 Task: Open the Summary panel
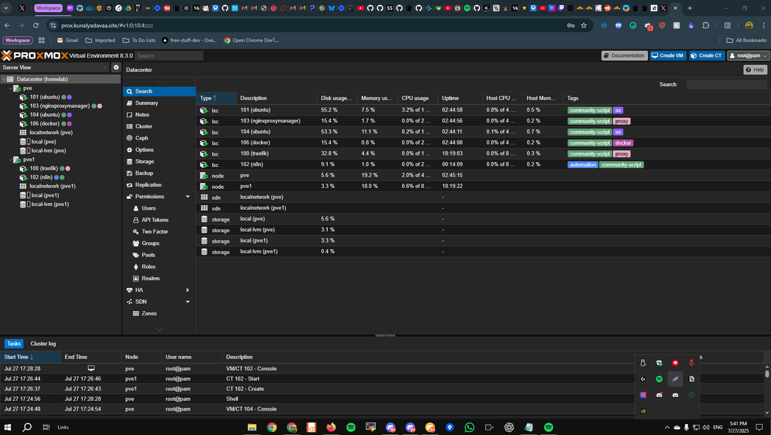pos(159,103)
